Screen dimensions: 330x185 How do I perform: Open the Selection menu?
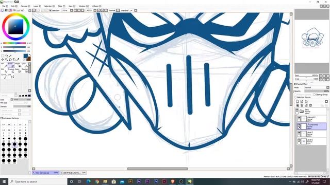[49, 6]
